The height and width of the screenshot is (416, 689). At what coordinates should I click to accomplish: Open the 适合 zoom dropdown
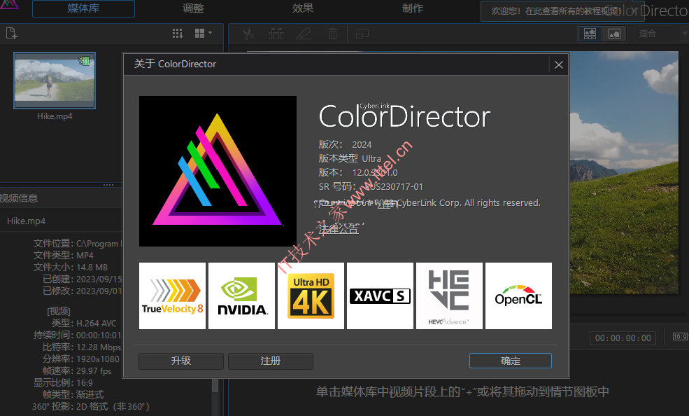click(x=662, y=34)
